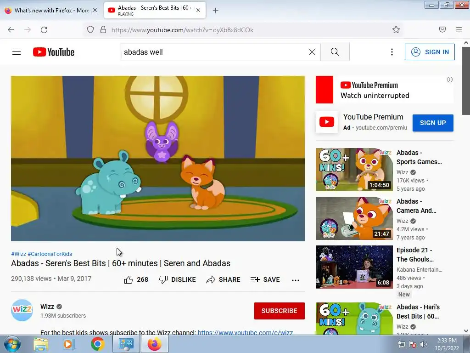This screenshot has width=470, height=353.
Task: Click page scrollbar up arrow
Action: click(466, 43)
